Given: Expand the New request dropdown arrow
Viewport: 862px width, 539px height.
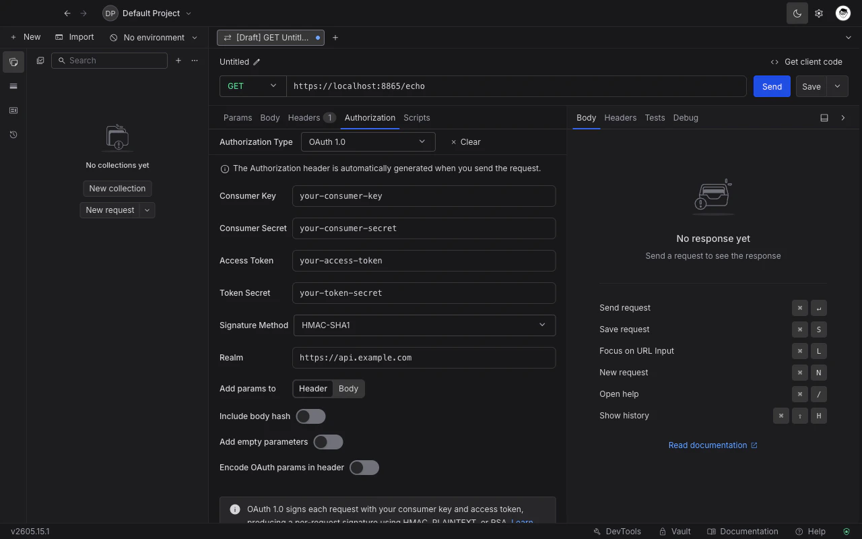Looking at the screenshot, I should point(147,210).
